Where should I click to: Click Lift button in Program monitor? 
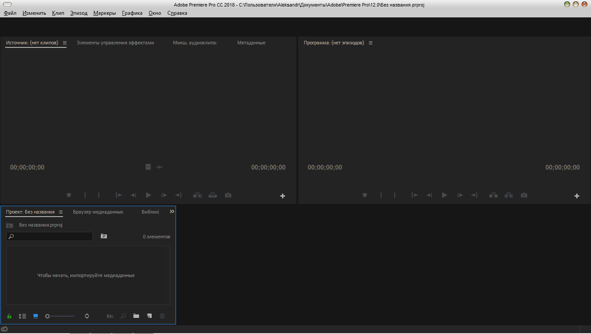click(x=493, y=196)
